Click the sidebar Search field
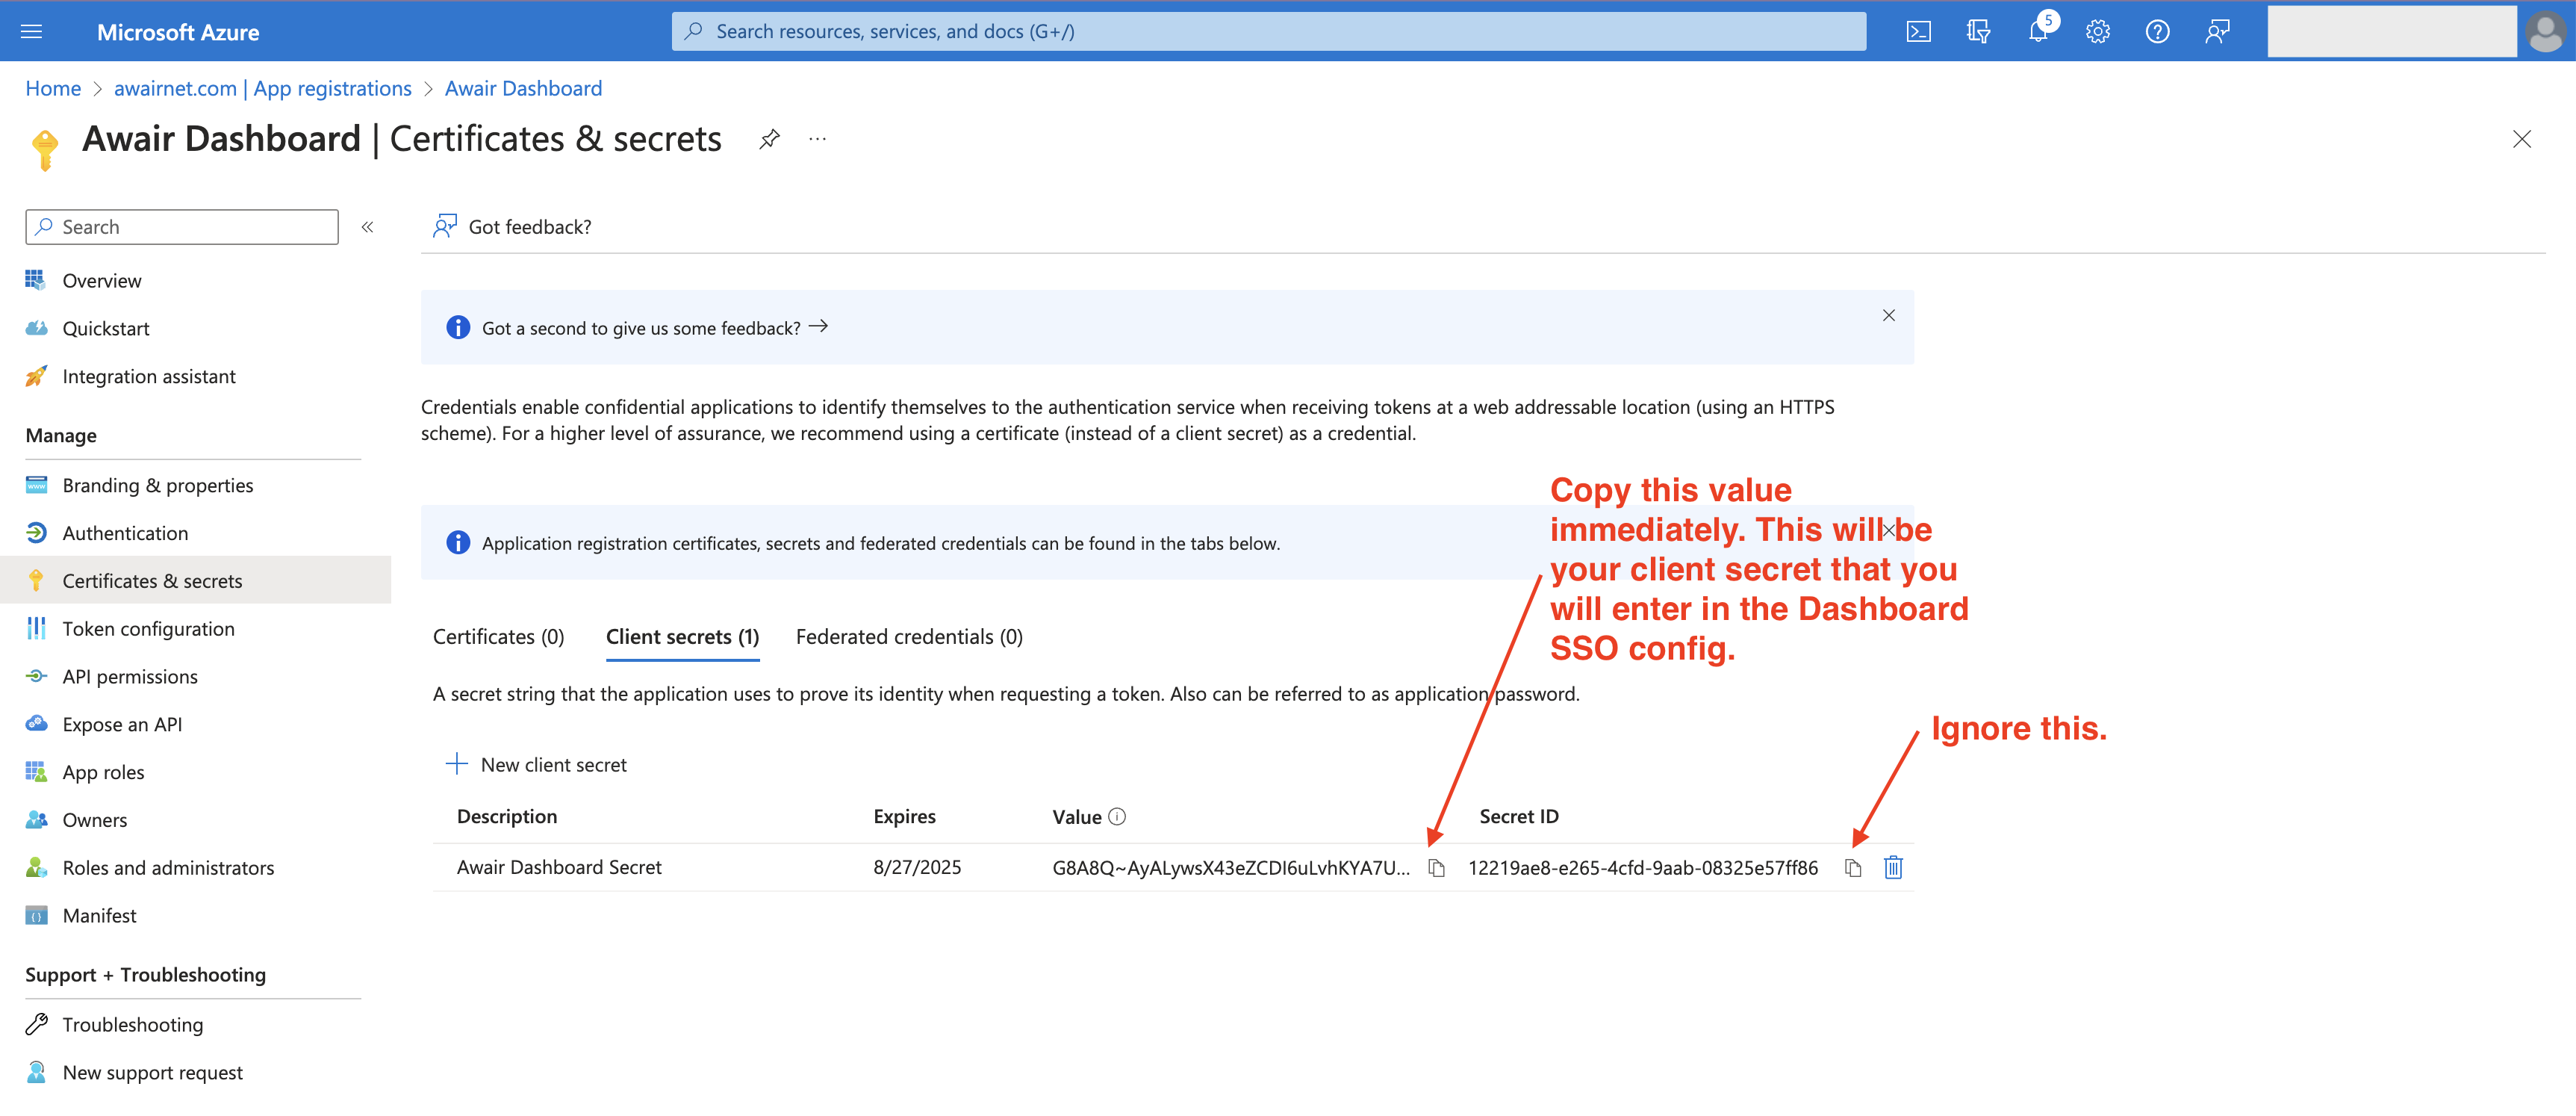The height and width of the screenshot is (1116, 2576). (182, 227)
